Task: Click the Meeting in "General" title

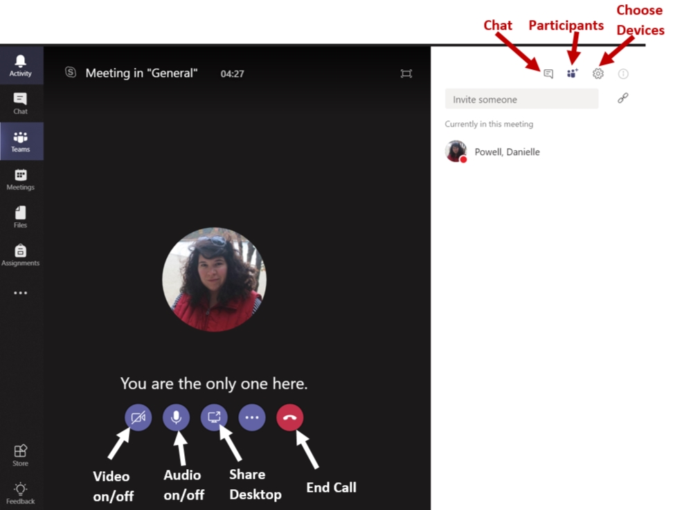Action: coord(142,73)
